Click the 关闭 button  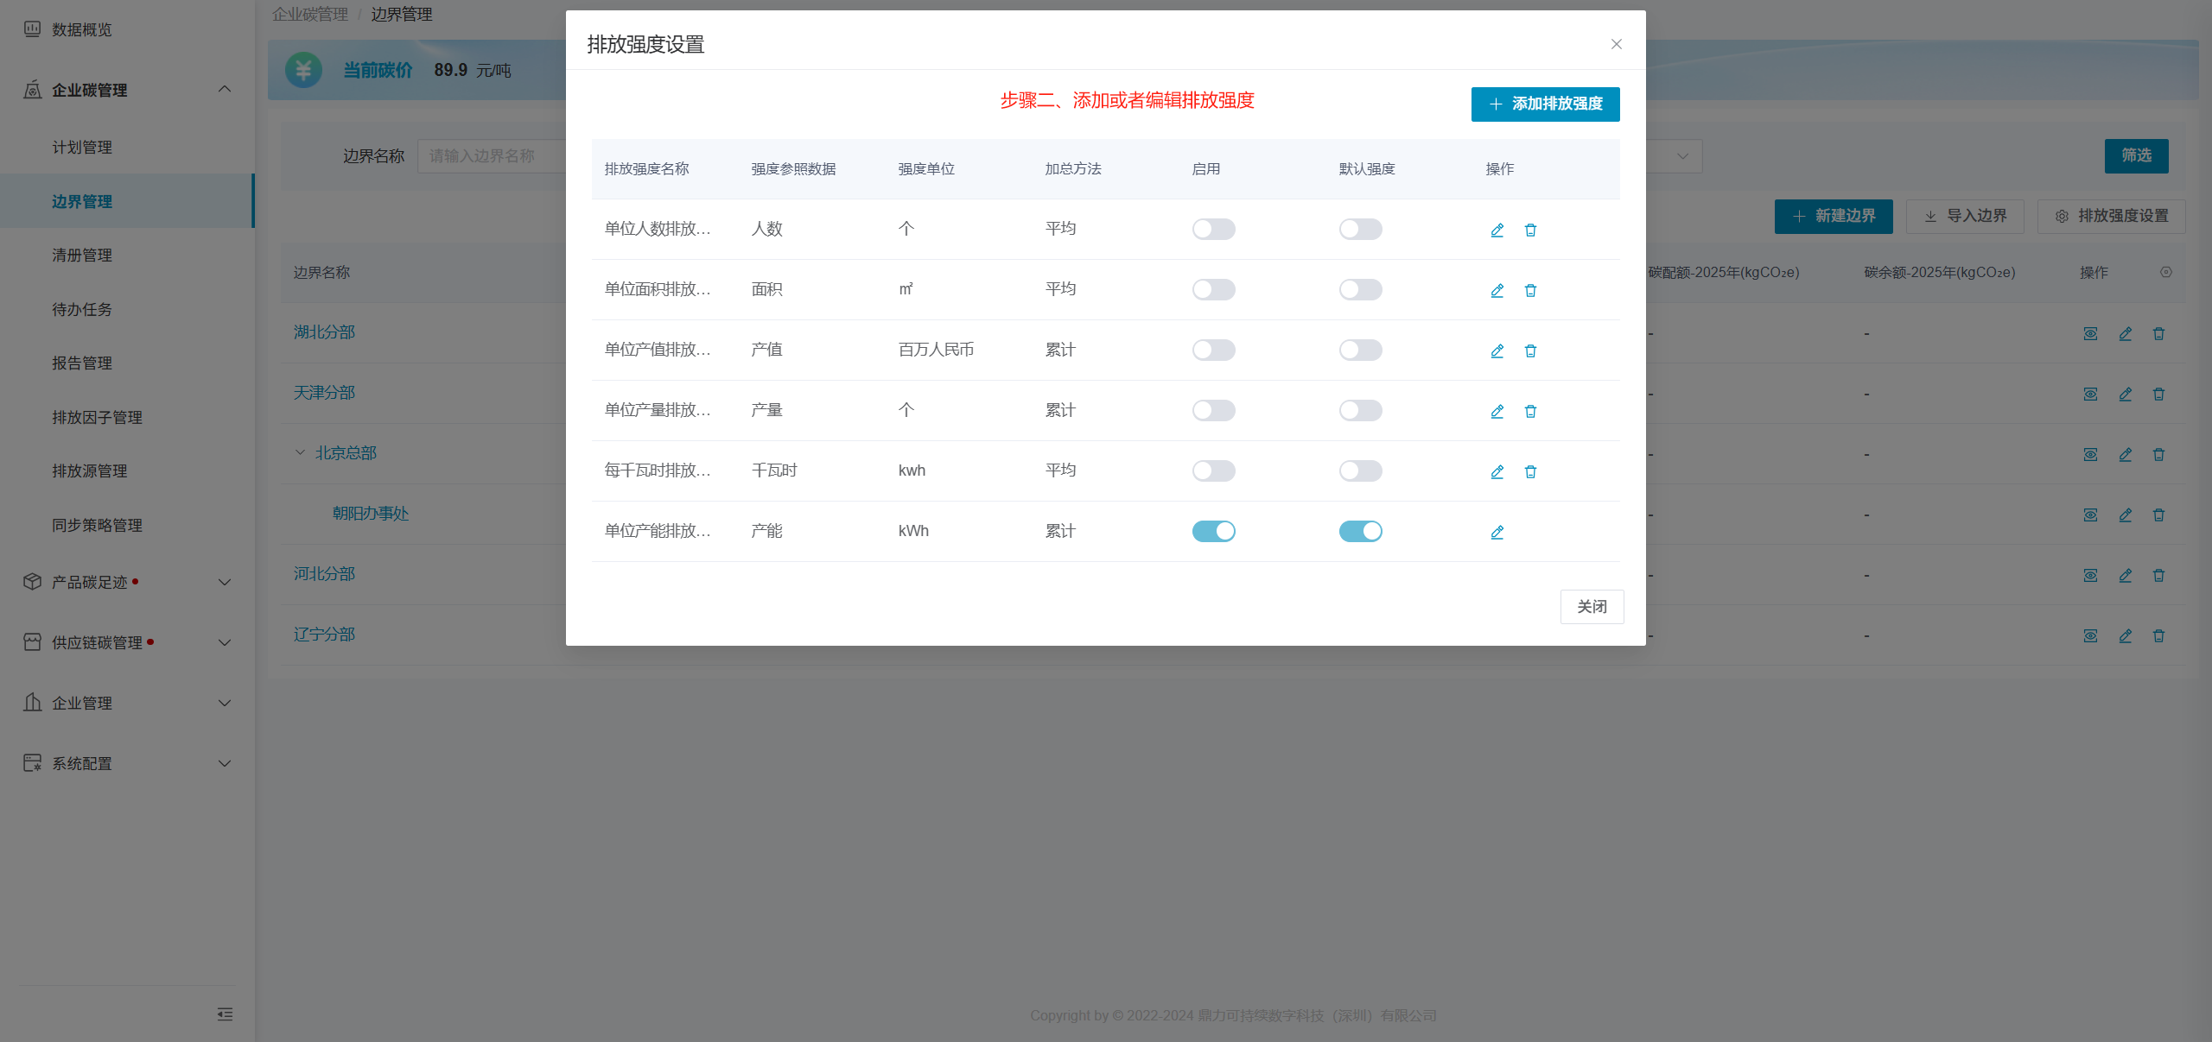(1591, 607)
